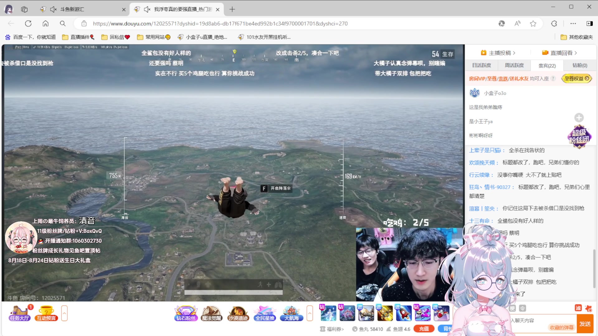Select the 钻石粉丝 diamond icon
The width and height of the screenshot is (598, 336).
point(186,313)
